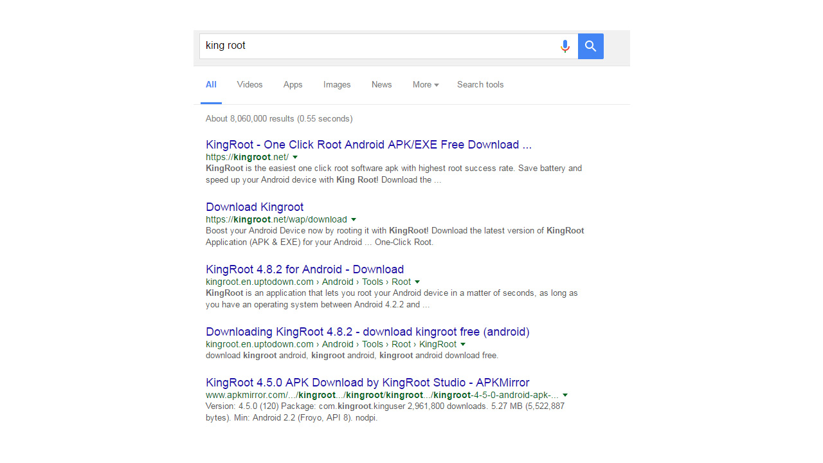Screen dimensions: 823x463
Task: Open 'Downloading KingRoot 4.8.2' result link
Action: click(368, 332)
